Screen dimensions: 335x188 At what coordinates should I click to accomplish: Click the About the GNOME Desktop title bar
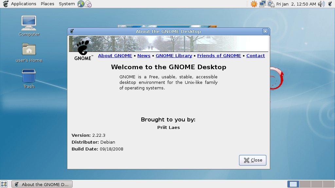tap(168, 31)
